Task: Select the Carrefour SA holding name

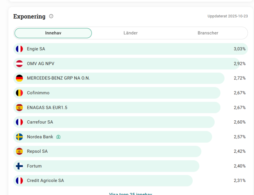Action: (x=40, y=122)
